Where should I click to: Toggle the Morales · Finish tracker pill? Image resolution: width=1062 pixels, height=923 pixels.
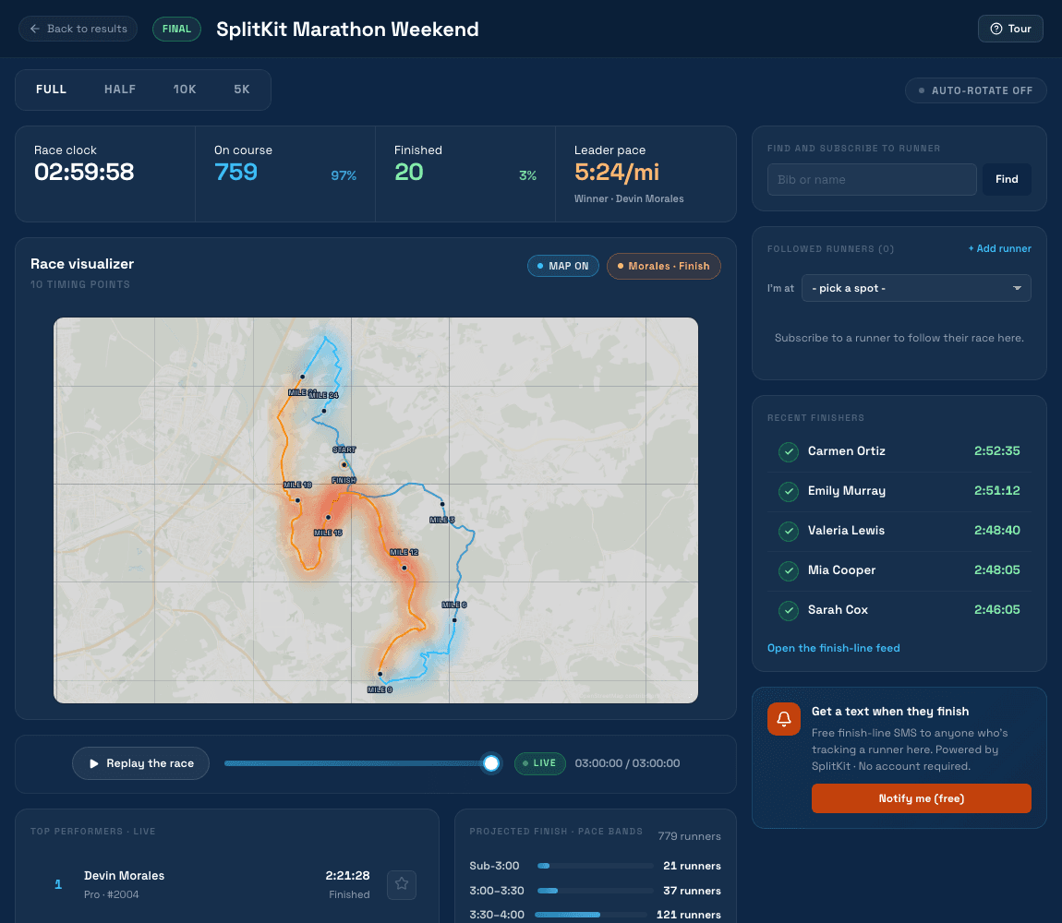(664, 266)
